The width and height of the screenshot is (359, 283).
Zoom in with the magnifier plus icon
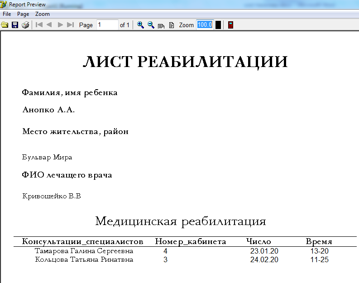pyautogui.click(x=141, y=25)
